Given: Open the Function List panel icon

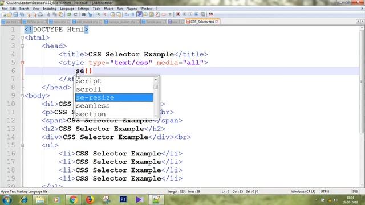Looking at the screenshot, I should tap(157, 14).
